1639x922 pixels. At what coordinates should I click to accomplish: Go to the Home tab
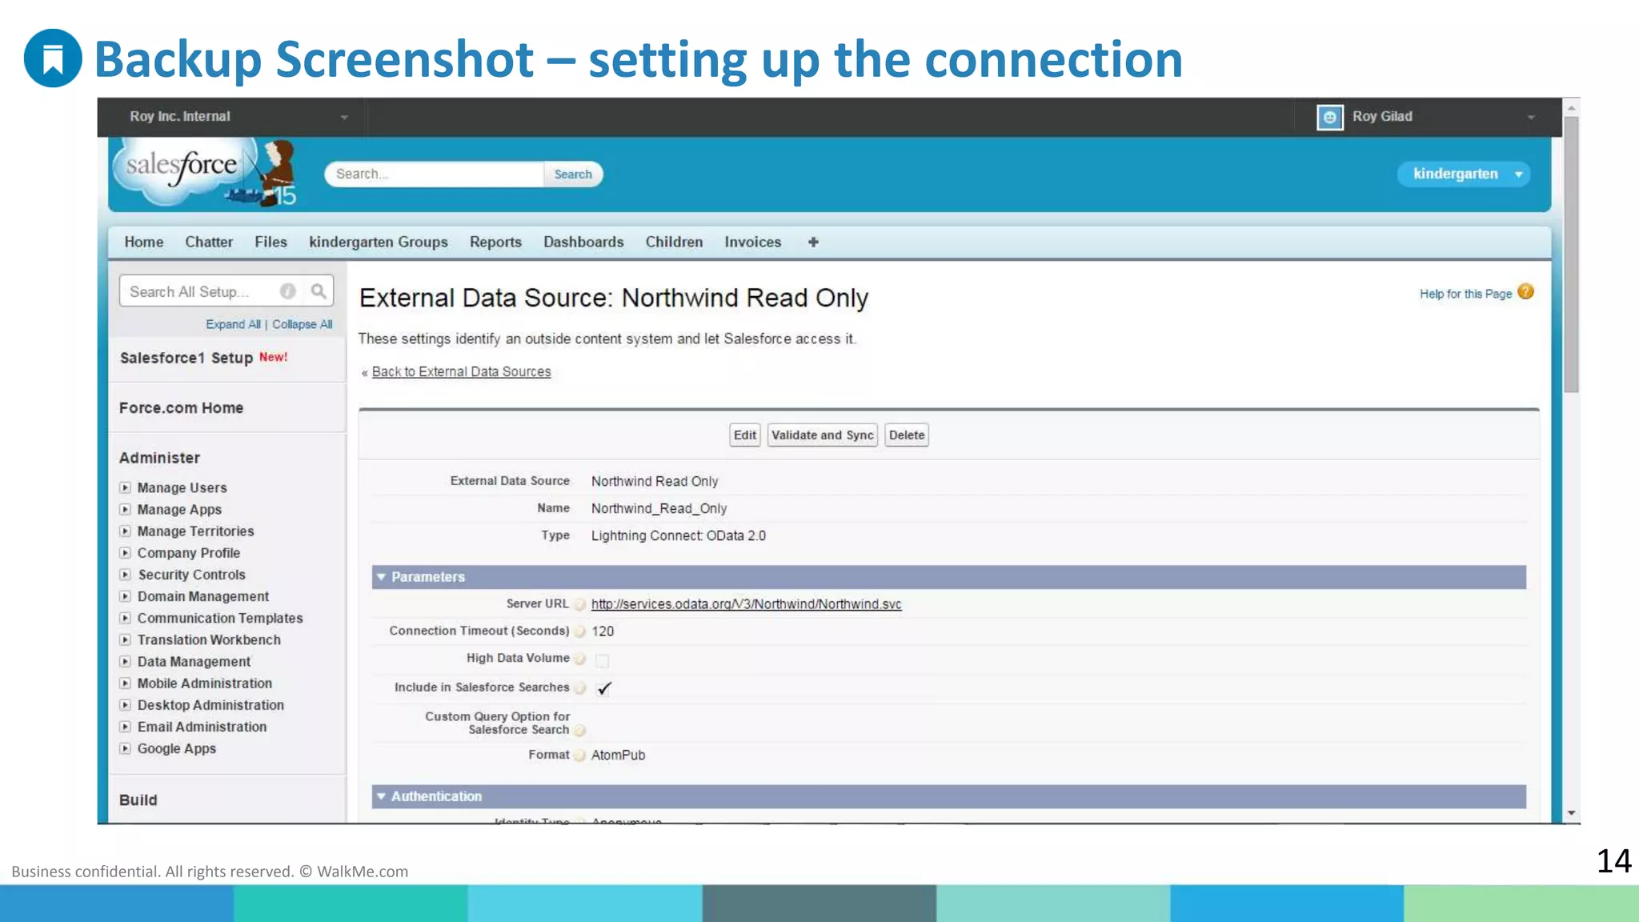tap(144, 242)
